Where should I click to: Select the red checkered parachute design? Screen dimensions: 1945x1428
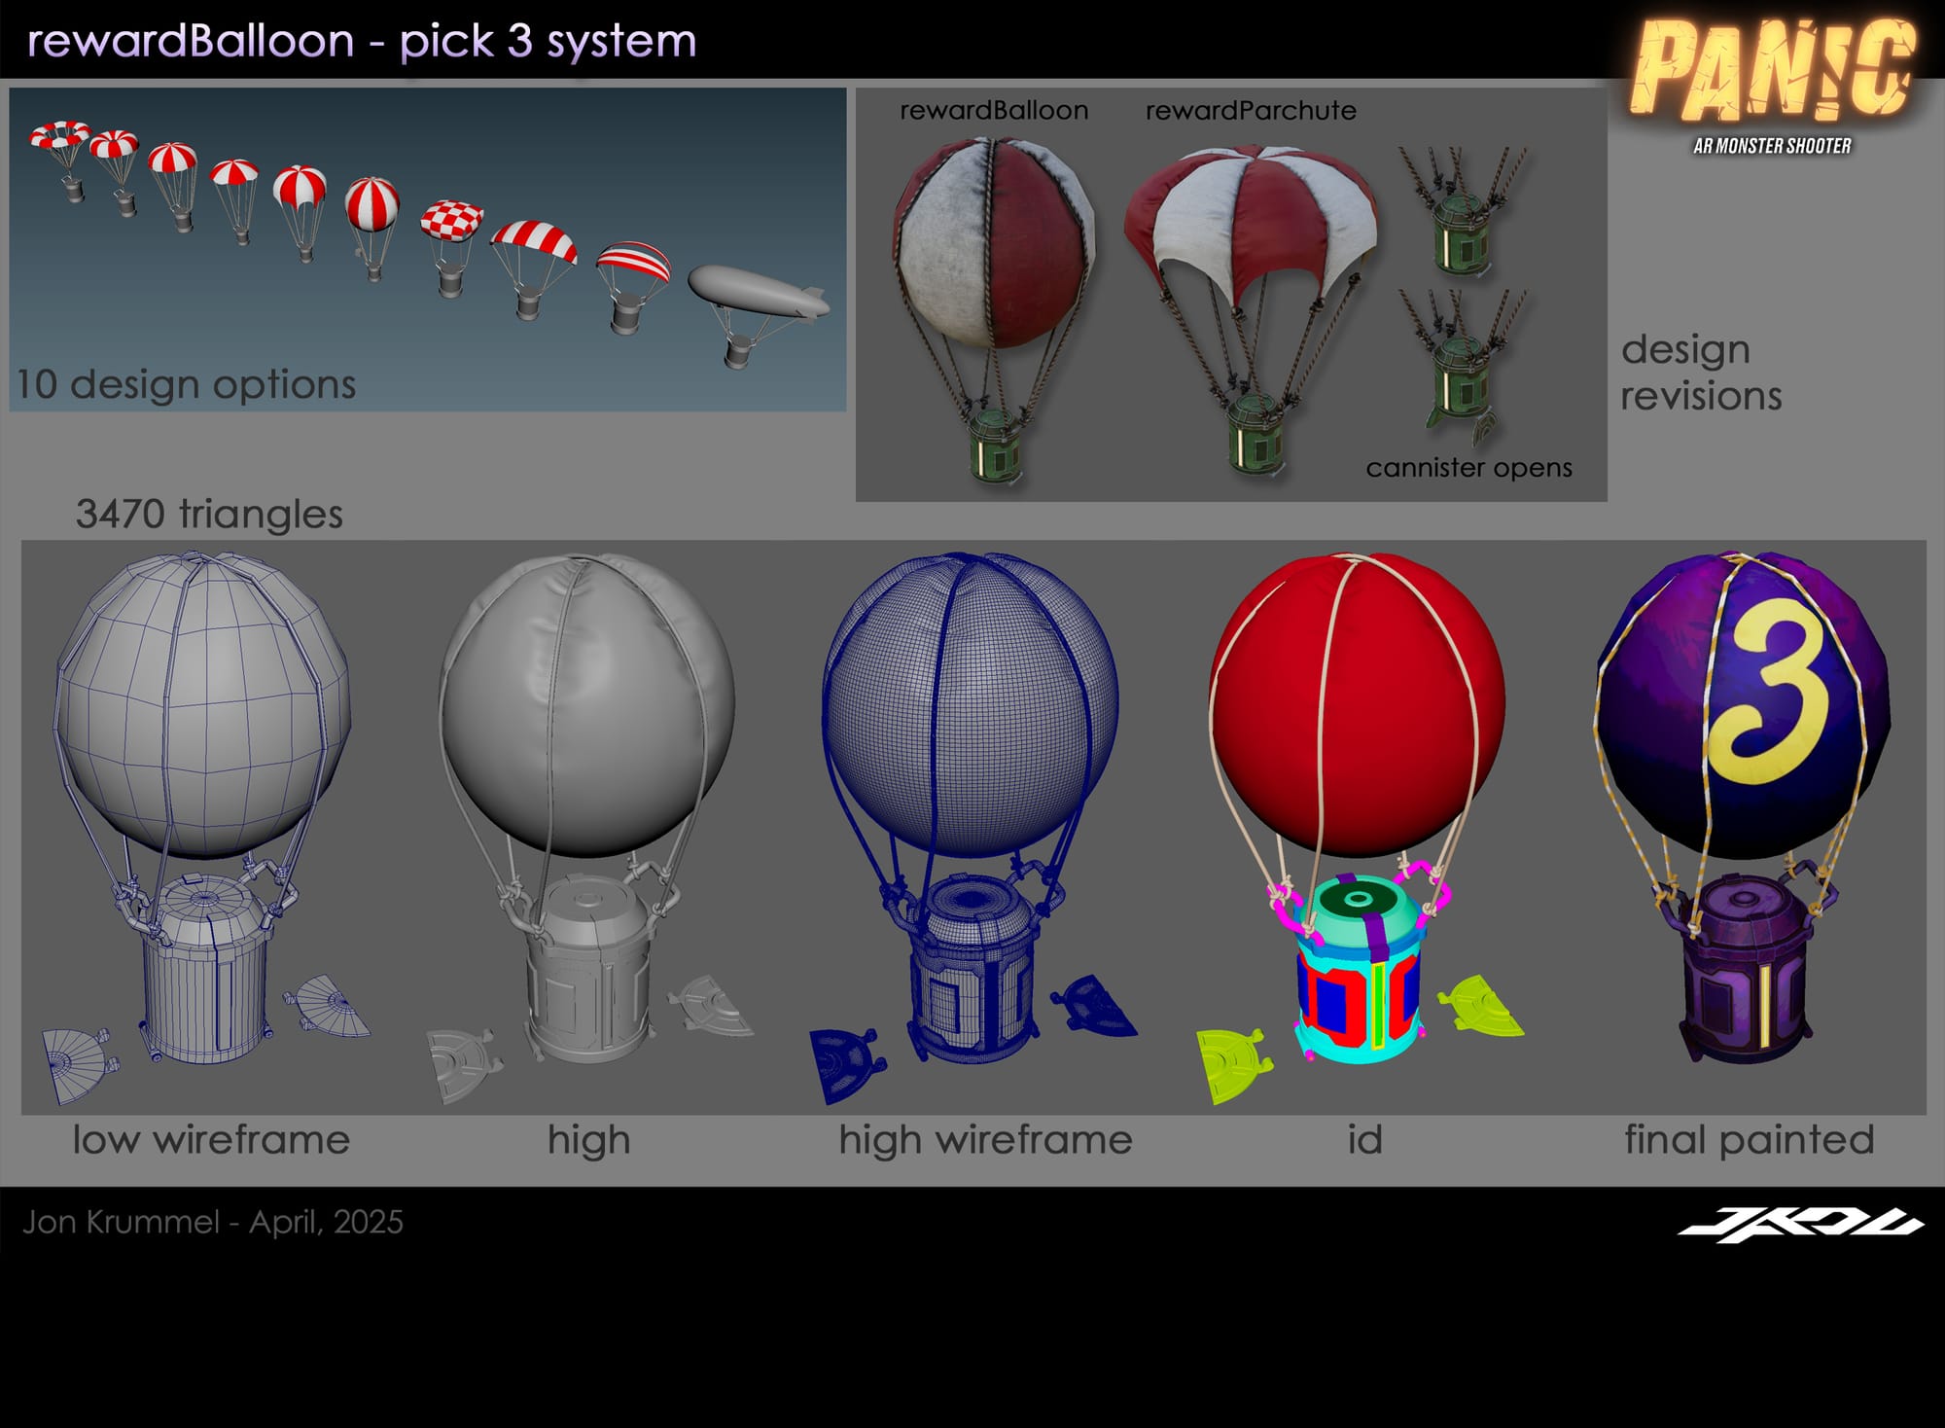tap(452, 222)
